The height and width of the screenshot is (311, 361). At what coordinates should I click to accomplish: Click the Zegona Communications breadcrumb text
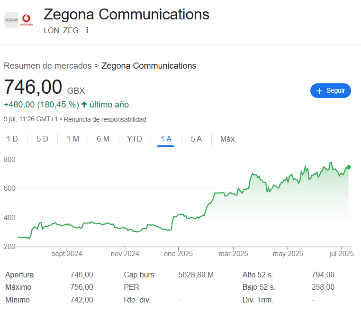(x=149, y=66)
